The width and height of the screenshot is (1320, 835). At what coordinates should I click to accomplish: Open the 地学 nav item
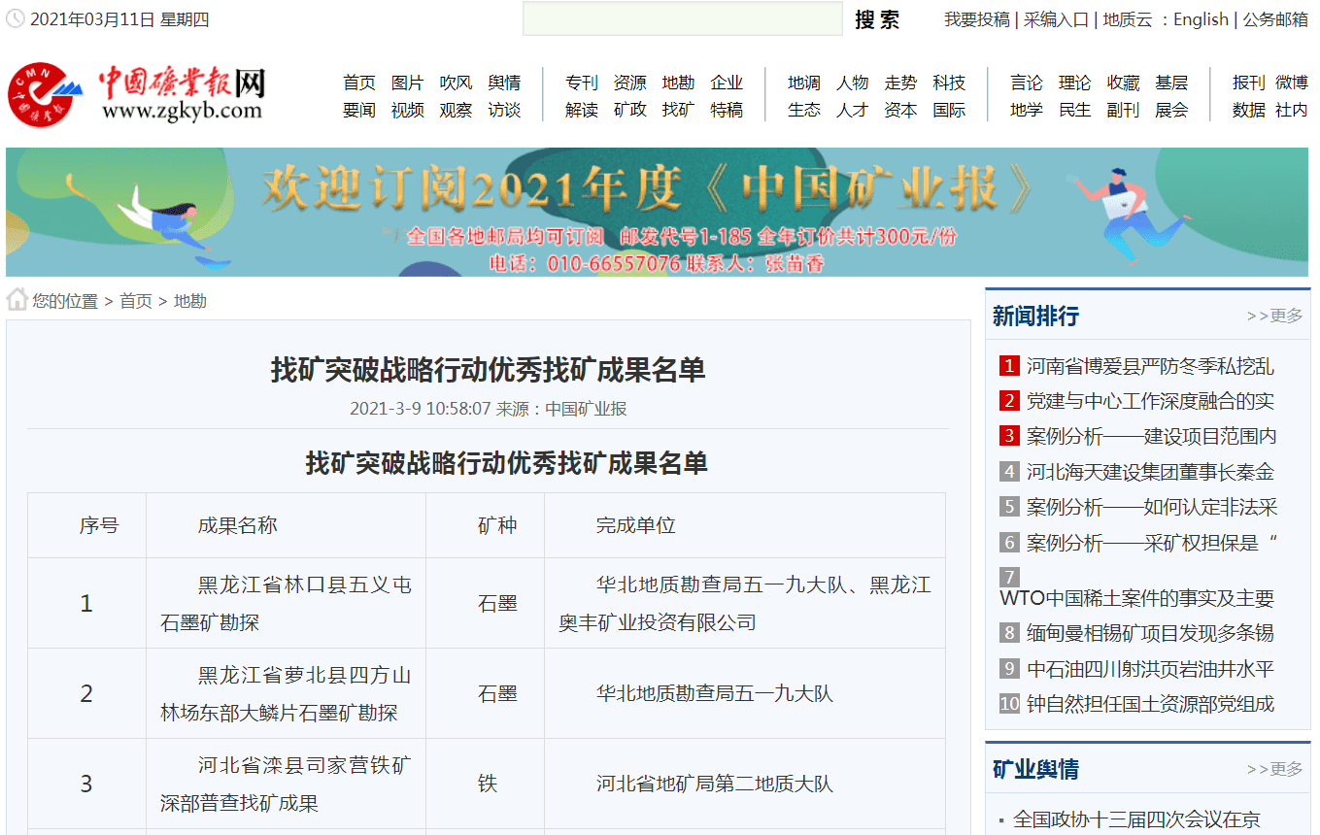coord(1027,110)
